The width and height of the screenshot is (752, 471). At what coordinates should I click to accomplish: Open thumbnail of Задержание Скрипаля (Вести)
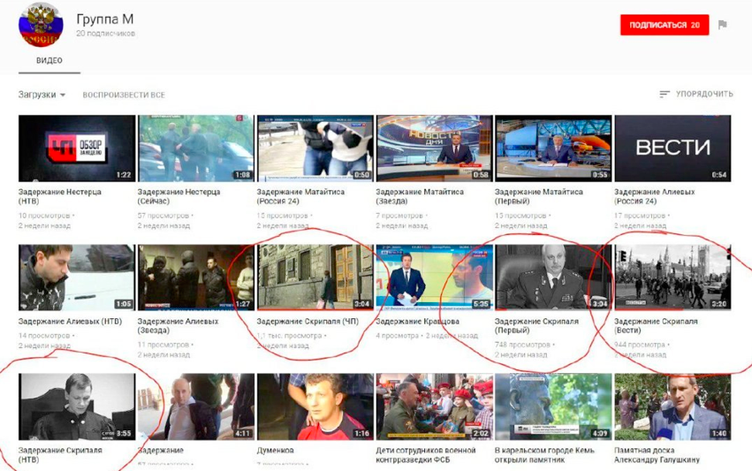click(672, 277)
